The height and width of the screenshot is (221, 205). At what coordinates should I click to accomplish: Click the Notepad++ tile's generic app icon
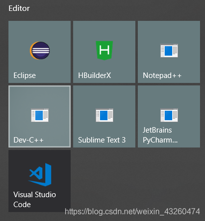click(x=169, y=51)
